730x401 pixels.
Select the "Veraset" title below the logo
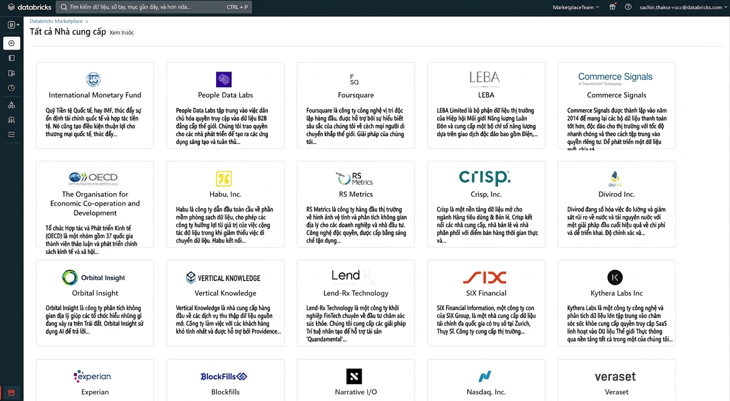click(x=617, y=392)
